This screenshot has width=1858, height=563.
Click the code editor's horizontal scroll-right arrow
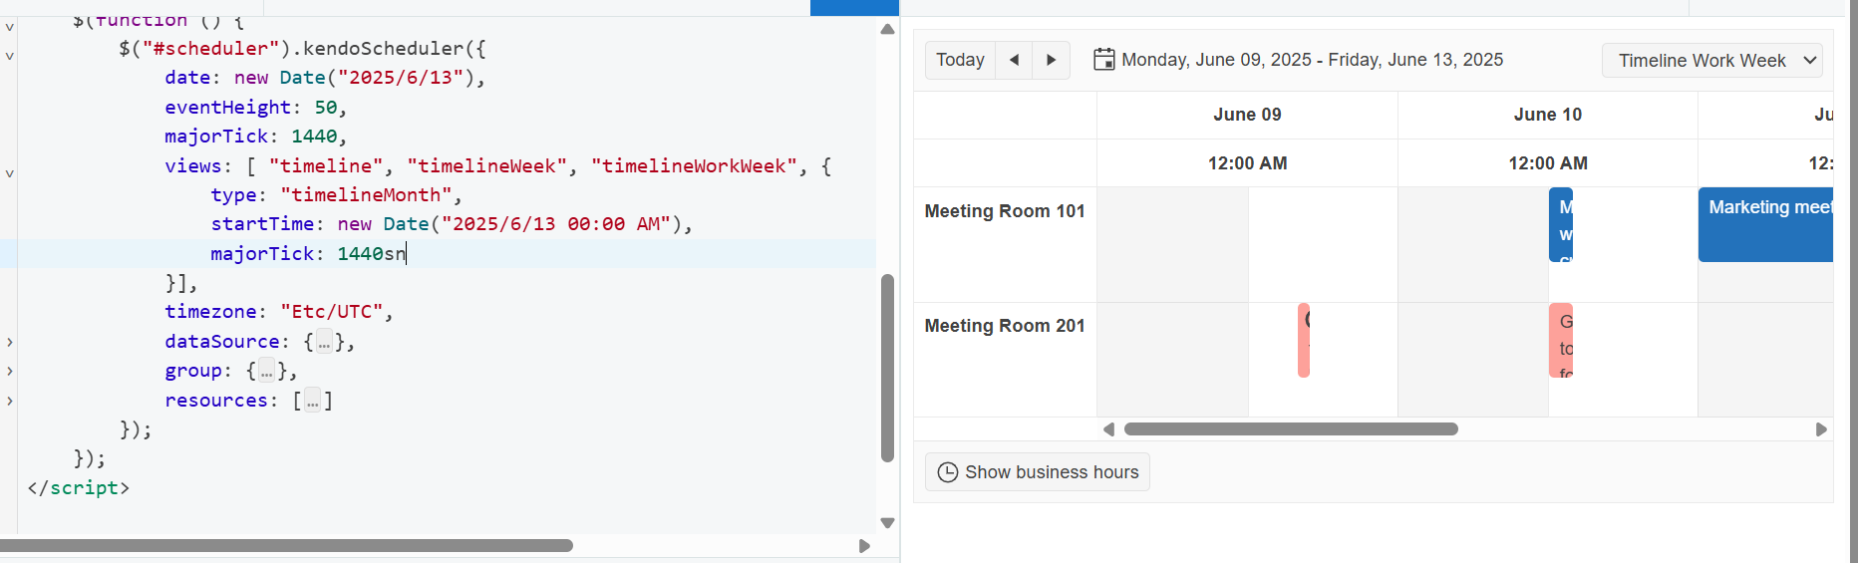[x=864, y=546]
